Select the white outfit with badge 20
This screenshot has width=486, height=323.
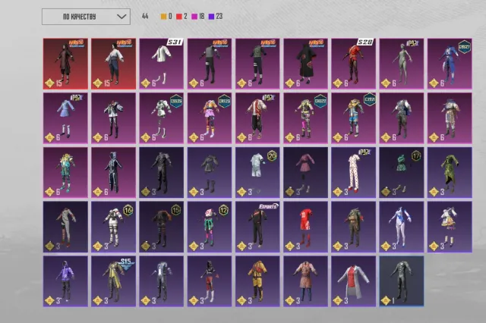[x=257, y=173]
